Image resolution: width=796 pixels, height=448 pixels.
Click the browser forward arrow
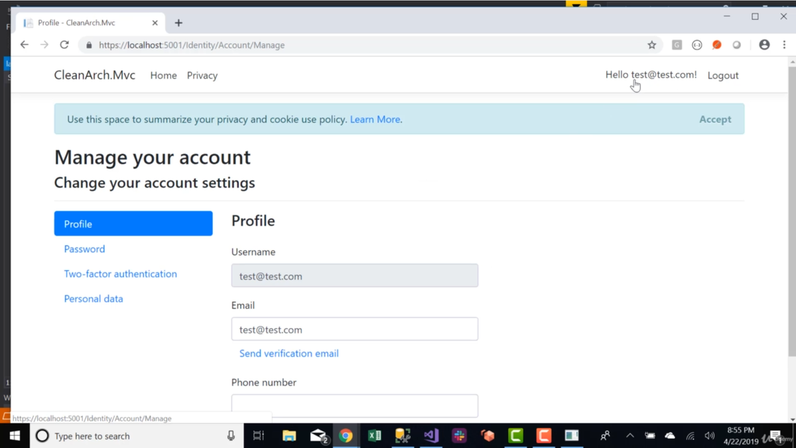44,45
